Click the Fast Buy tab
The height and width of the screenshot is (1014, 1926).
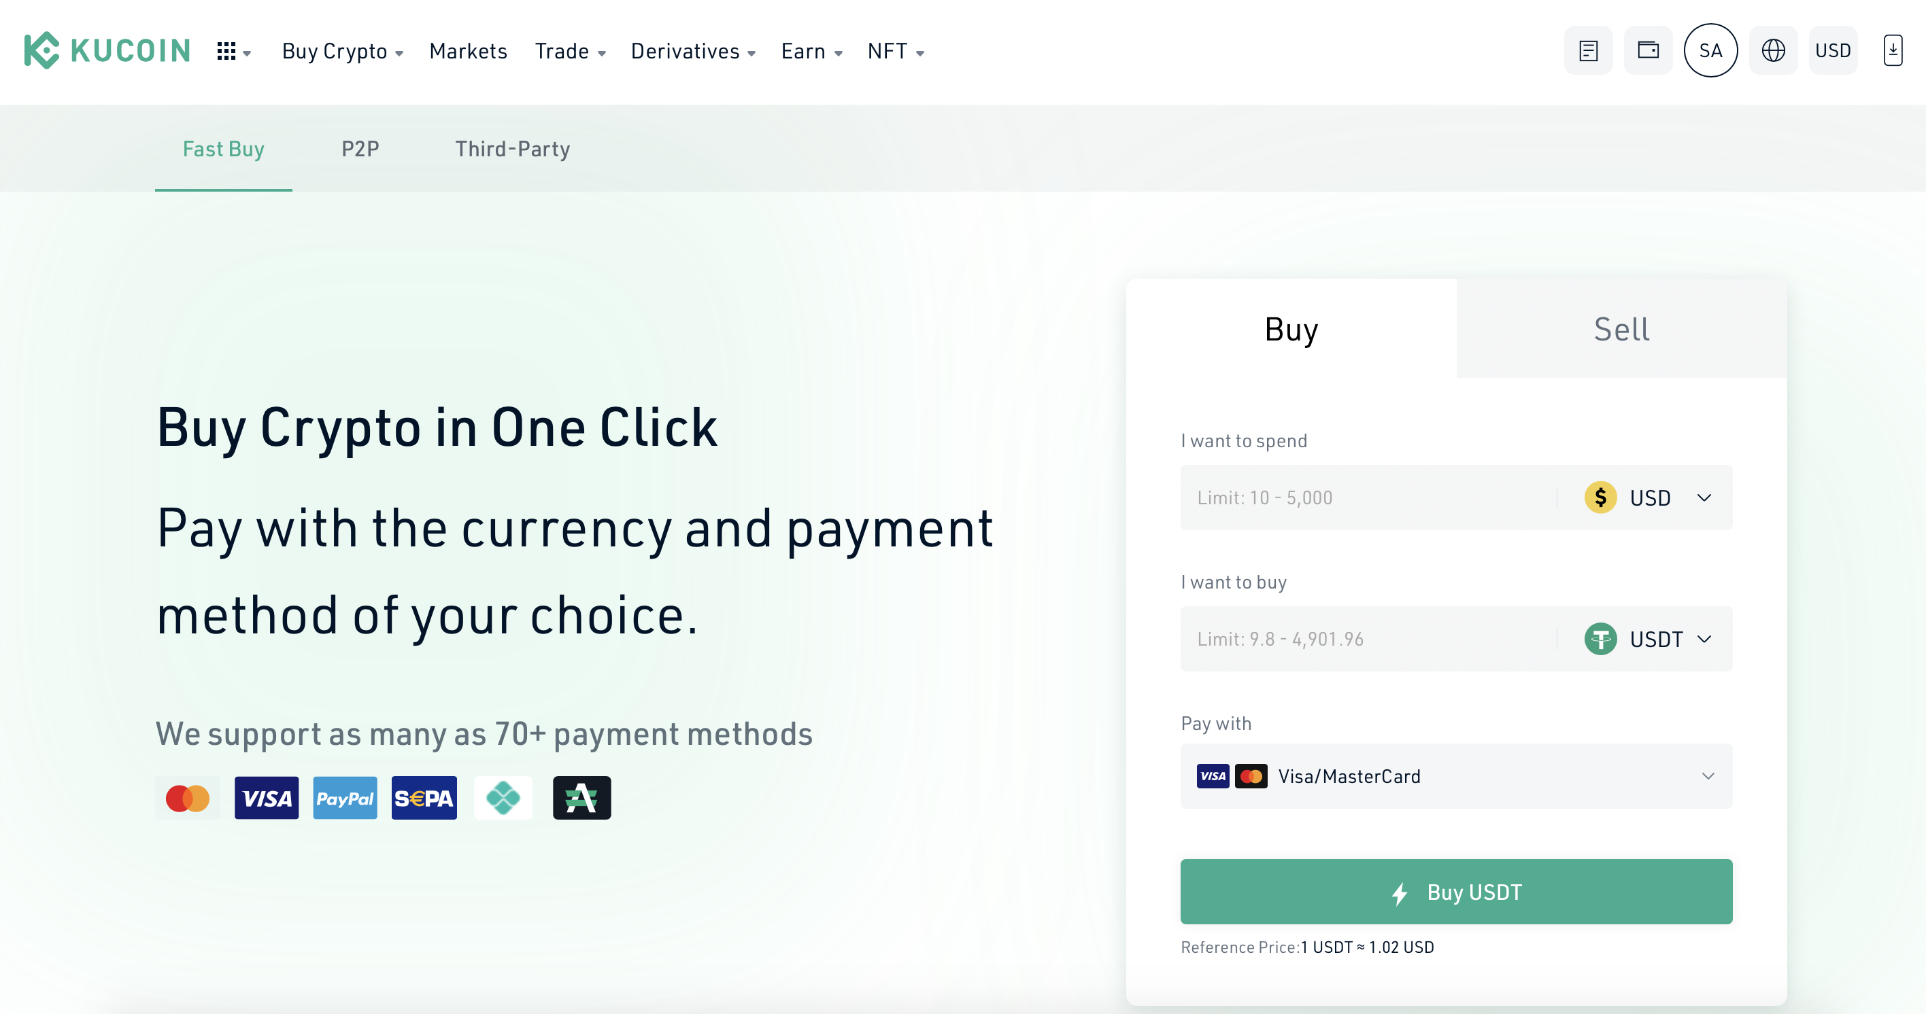pyautogui.click(x=223, y=149)
